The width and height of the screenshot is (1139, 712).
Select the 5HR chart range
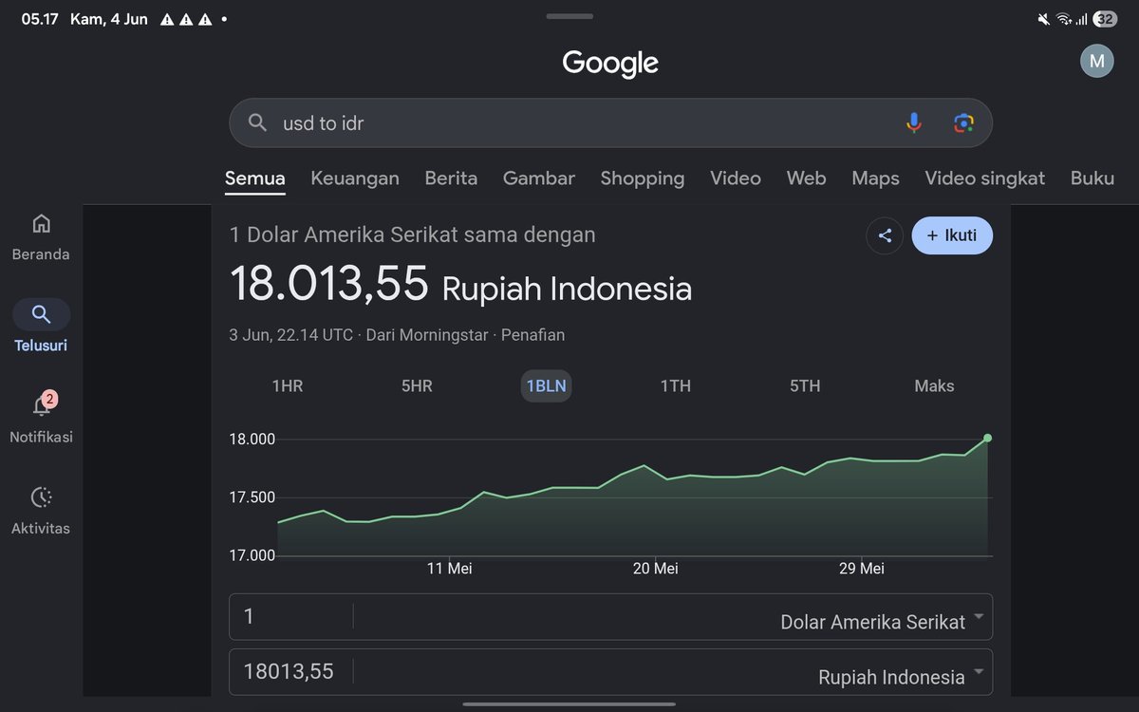(x=417, y=385)
